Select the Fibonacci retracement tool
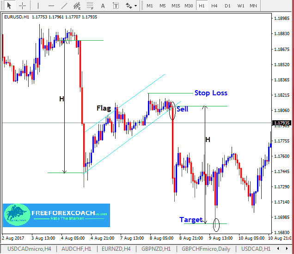294x254 pixels. [x=90, y=6]
